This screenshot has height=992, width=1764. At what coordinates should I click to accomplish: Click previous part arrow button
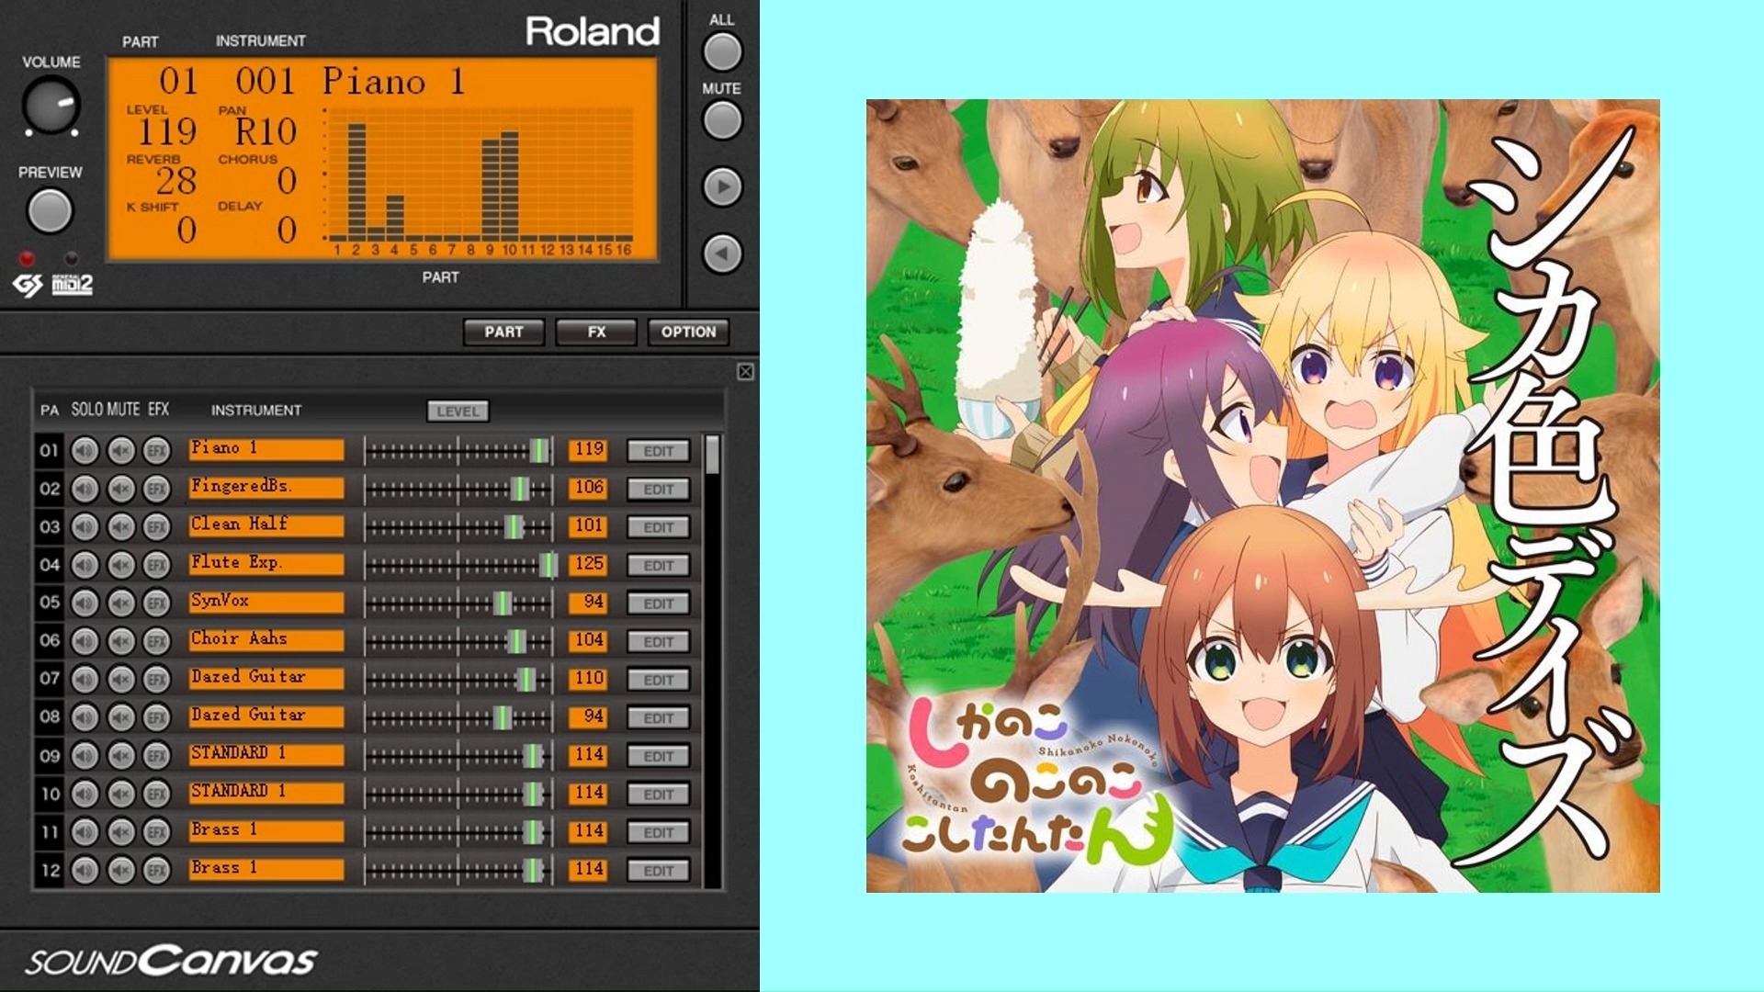point(722,254)
